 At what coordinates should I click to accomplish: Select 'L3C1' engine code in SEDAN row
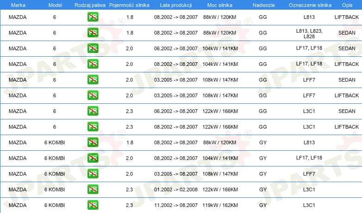(309, 111)
